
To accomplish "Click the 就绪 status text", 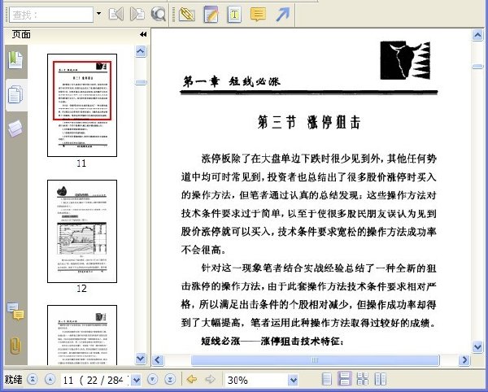I will point(13,380).
